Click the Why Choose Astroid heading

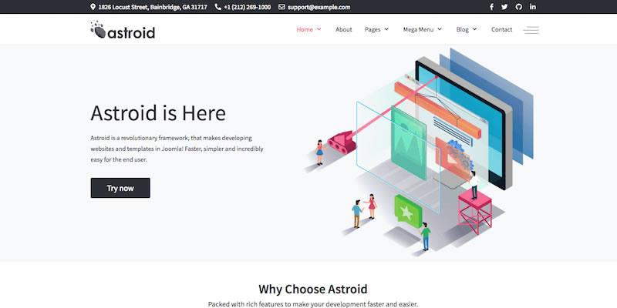click(308, 289)
